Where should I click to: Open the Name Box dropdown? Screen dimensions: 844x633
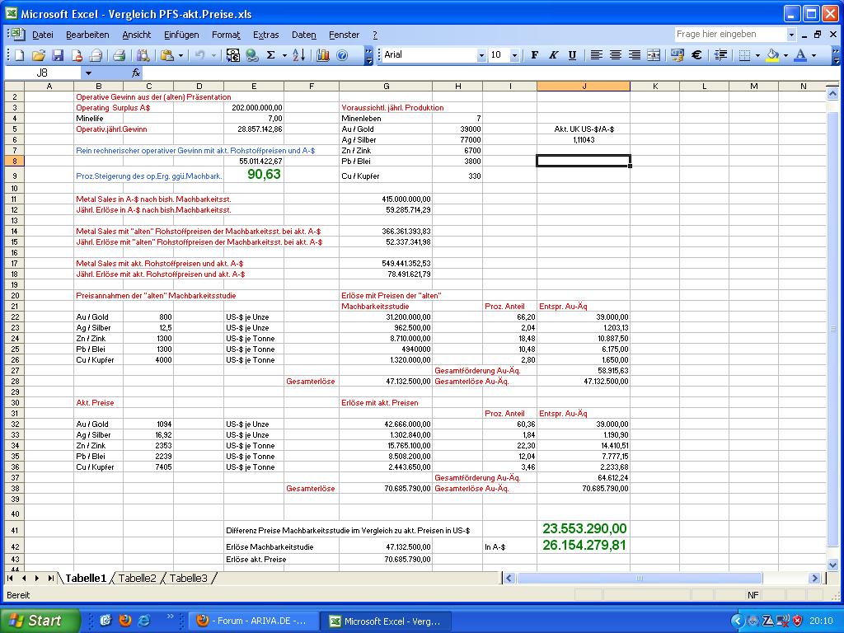point(90,73)
